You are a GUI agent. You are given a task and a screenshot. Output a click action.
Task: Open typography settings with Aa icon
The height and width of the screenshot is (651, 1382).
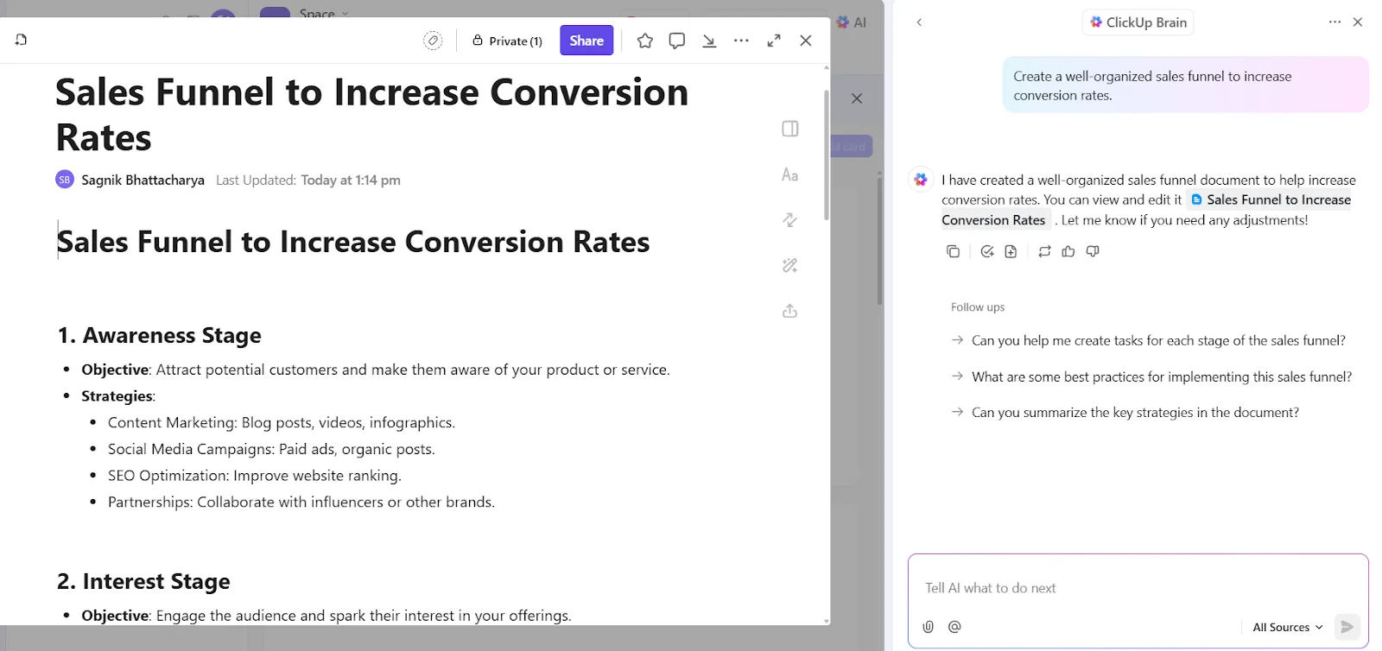(x=790, y=174)
